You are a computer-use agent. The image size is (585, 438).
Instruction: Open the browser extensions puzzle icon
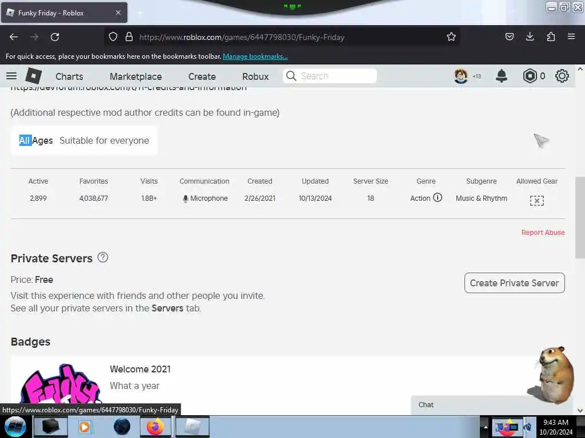coord(551,36)
